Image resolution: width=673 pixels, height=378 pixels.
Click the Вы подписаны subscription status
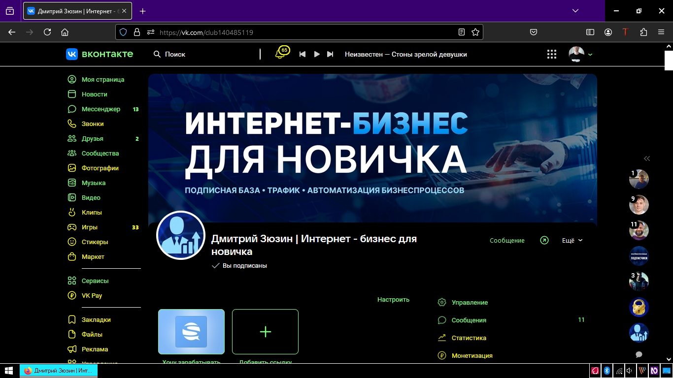[x=239, y=265]
